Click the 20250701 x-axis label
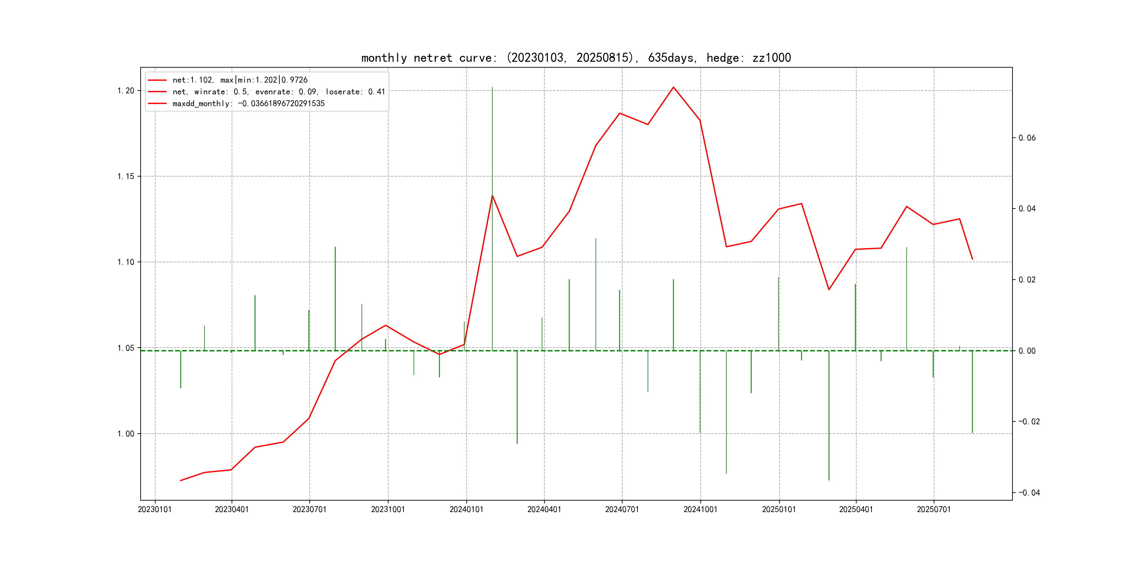This screenshot has width=1125, height=562. 933,509
